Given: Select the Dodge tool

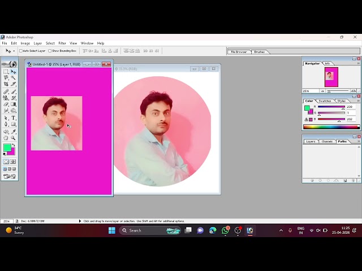Looking at the screenshot, I should coord(14,111).
